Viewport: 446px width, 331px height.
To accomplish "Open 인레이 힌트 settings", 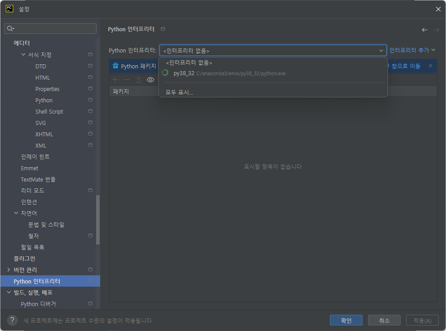I will pyautogui.click(x=35, y=157).
